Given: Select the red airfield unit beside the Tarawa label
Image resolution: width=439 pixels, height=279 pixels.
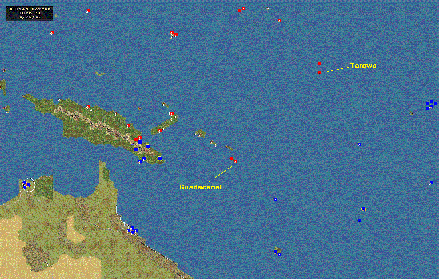Looking at the screenshot, I should pos(319,73).
